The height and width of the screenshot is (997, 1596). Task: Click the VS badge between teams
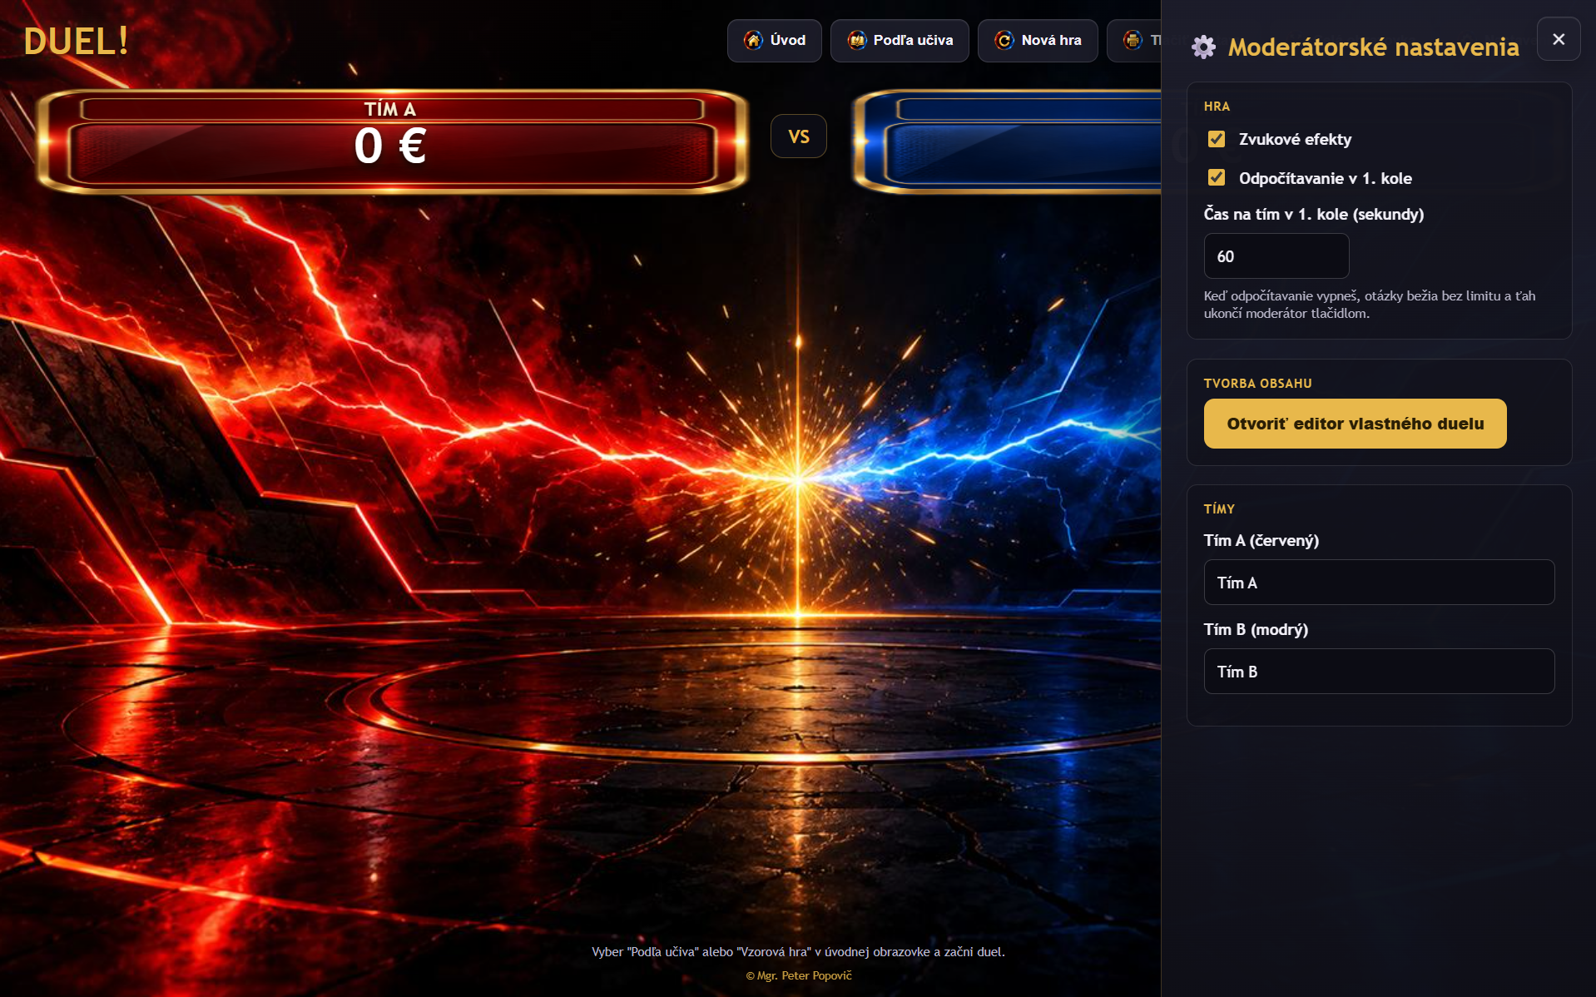799,136
